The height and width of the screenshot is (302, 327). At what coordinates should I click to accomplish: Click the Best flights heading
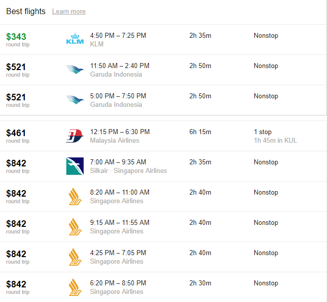point(26,11)
